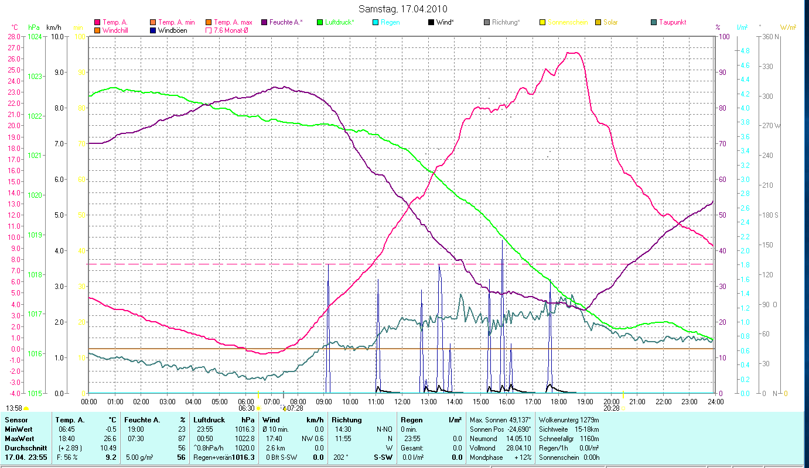Click the Windchill orange legend square
The width and height of the screenshot is (809, 468).
(97, 30)
